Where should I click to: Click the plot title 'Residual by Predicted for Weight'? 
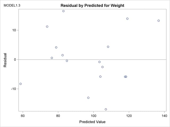(x=92, y=5)
